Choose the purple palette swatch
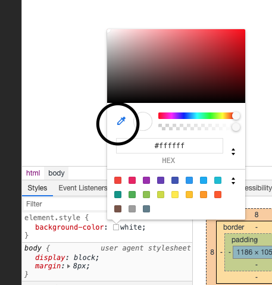Image resolution: width=272 pixels, height=285 pixels. pyautogui.click(x=146, y=180)
